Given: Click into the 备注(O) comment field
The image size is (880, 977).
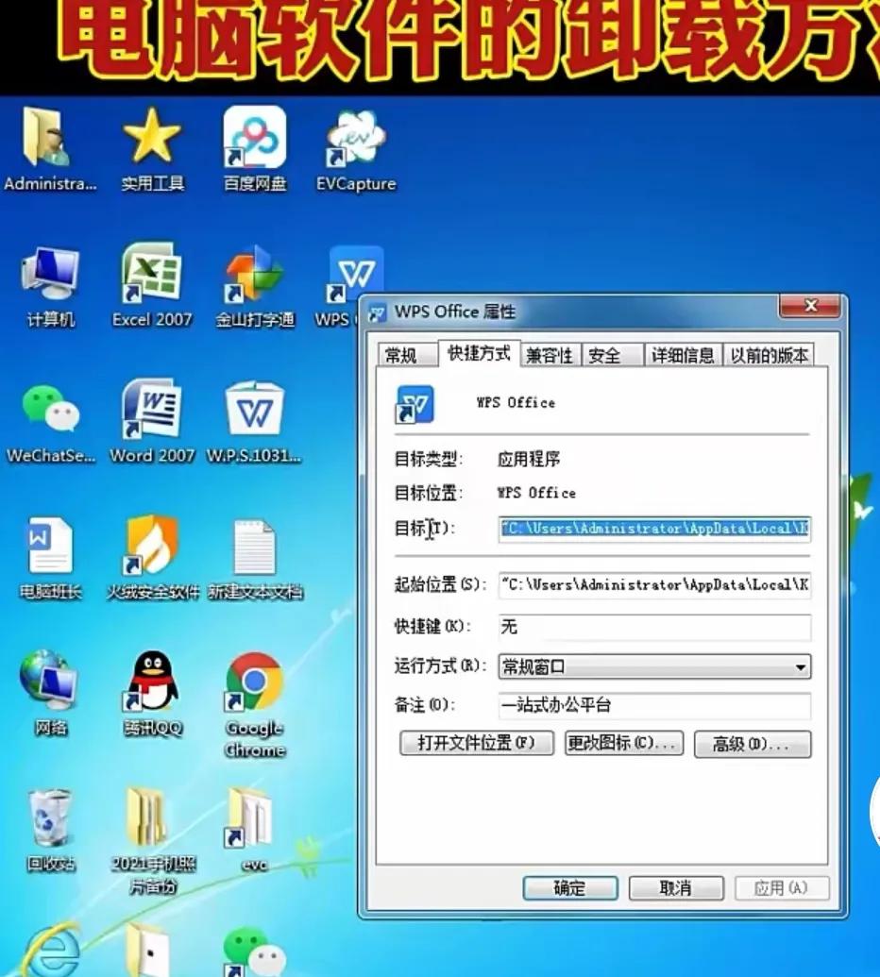Looking at the screenshot, I should tap(654, 706).
